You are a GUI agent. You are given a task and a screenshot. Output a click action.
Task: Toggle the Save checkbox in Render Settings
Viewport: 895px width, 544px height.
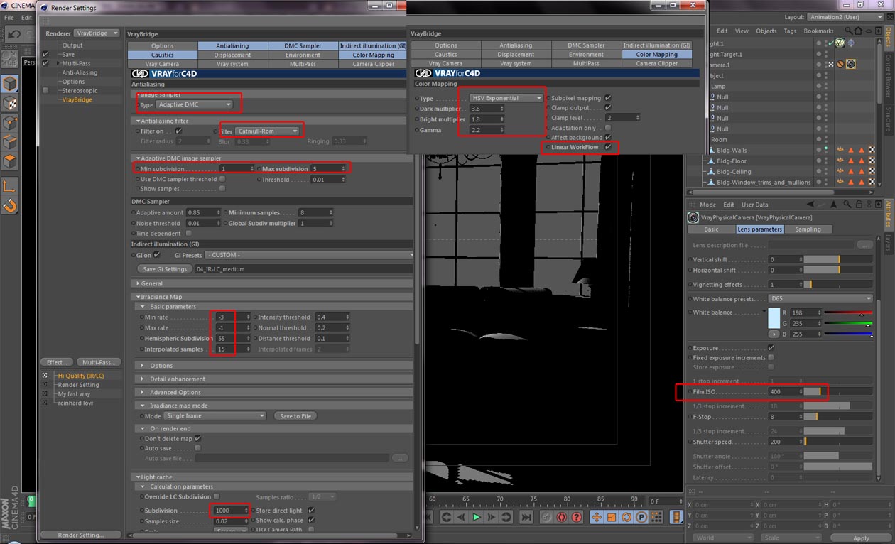click(45, 54)
